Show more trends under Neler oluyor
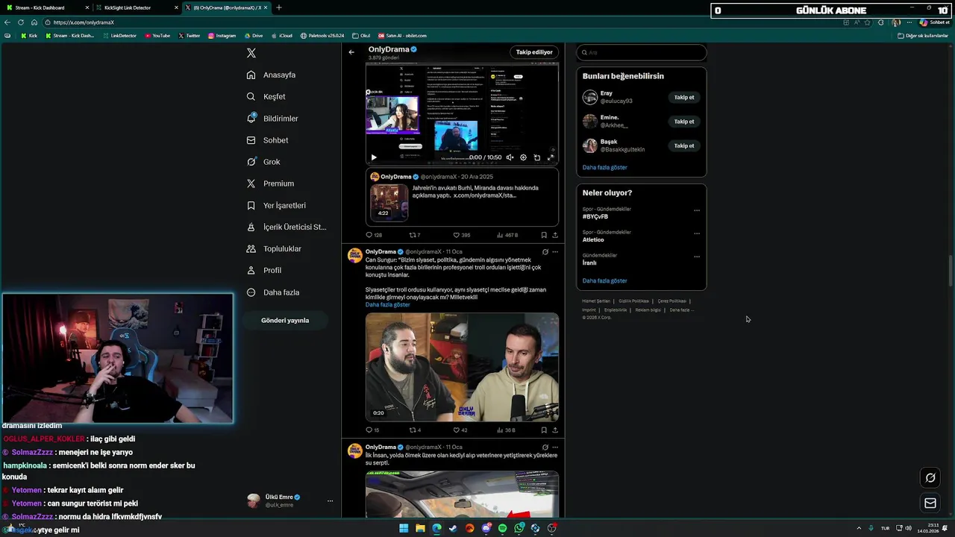 coord(605,280)
